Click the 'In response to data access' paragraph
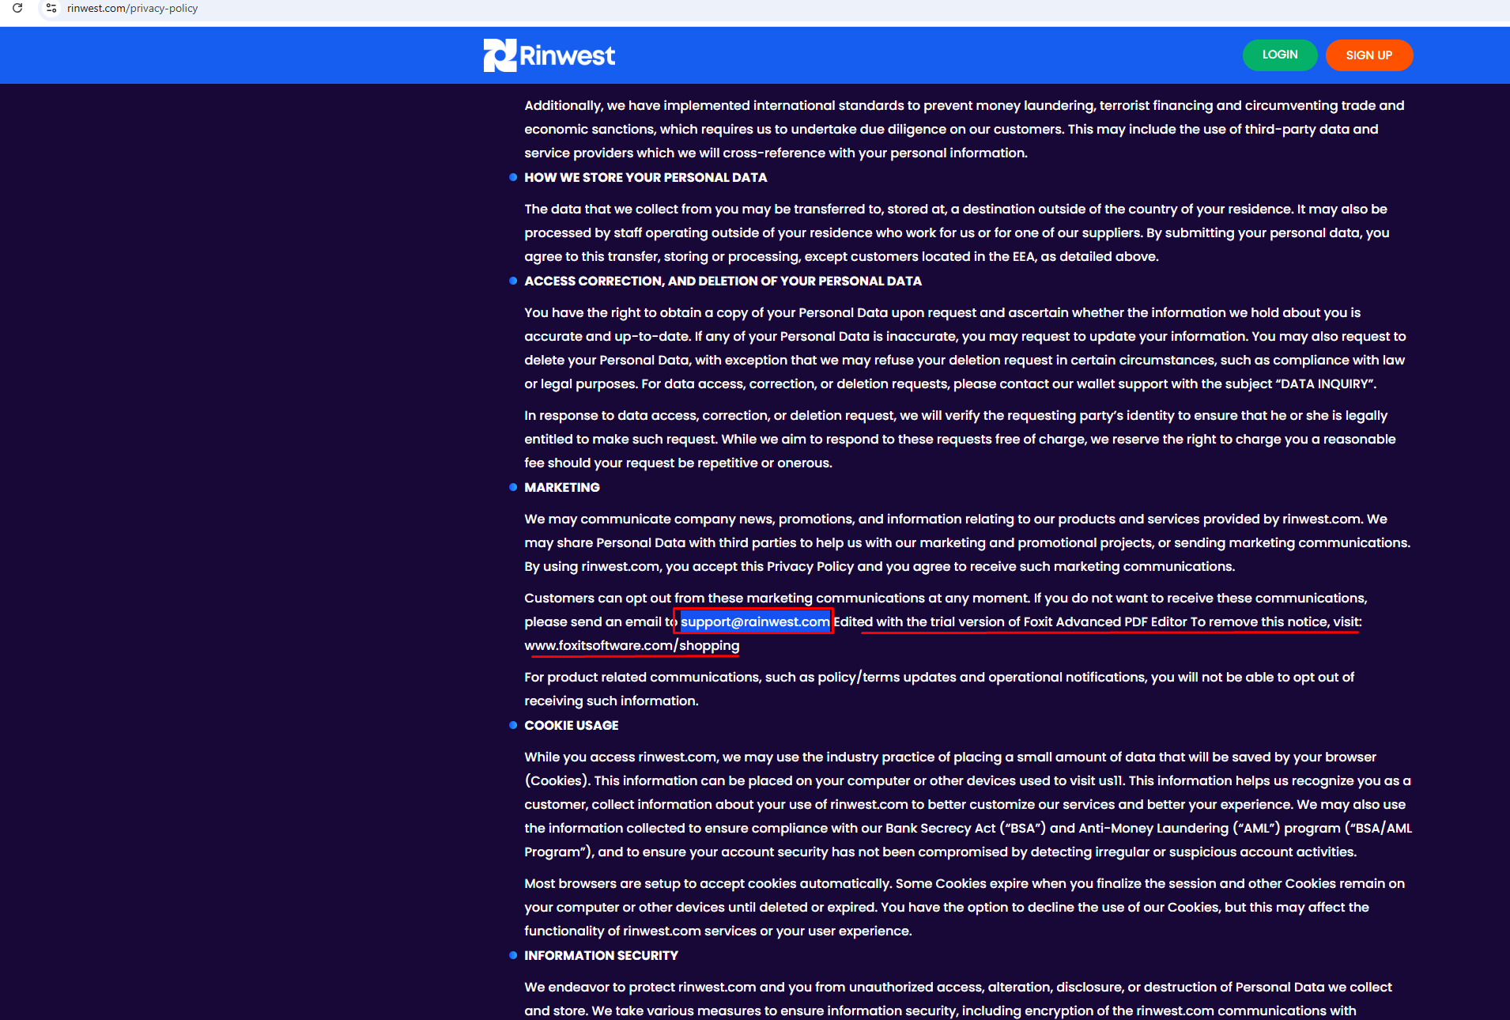This screenshot has width=1510, height=1020. tap(960, 439)
